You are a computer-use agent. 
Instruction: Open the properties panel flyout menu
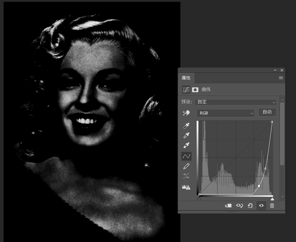(281, 78)
